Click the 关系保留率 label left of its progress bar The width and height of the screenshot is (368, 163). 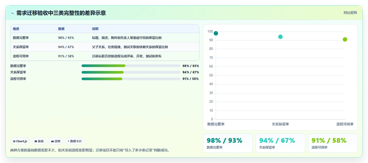[x=18, y=72]
